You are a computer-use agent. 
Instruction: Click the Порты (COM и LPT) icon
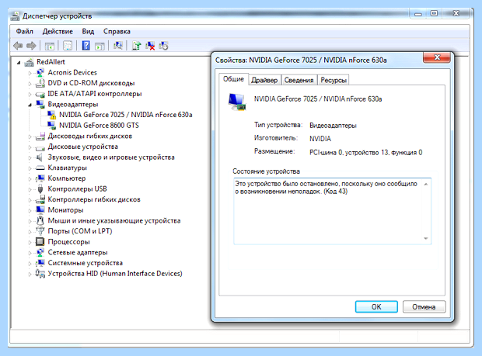(x=40, y=231)
